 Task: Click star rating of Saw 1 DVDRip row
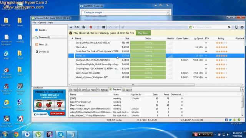click(x=221, y=43)
